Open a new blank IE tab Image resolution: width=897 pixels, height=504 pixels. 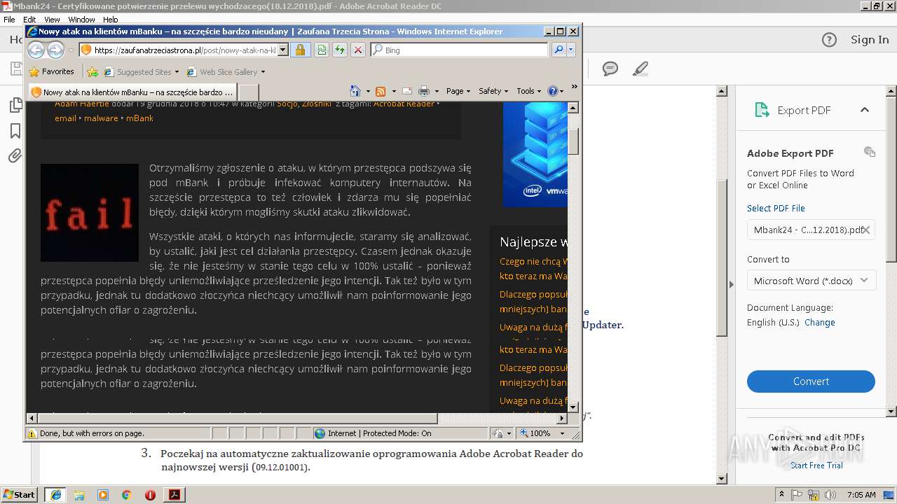248,92
